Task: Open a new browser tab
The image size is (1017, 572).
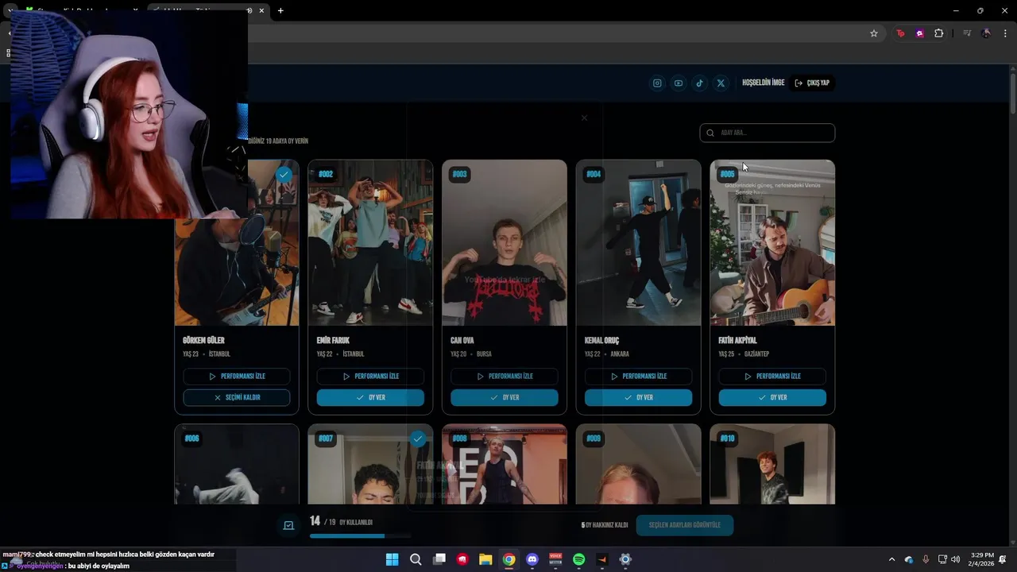Action: [280, 10]
